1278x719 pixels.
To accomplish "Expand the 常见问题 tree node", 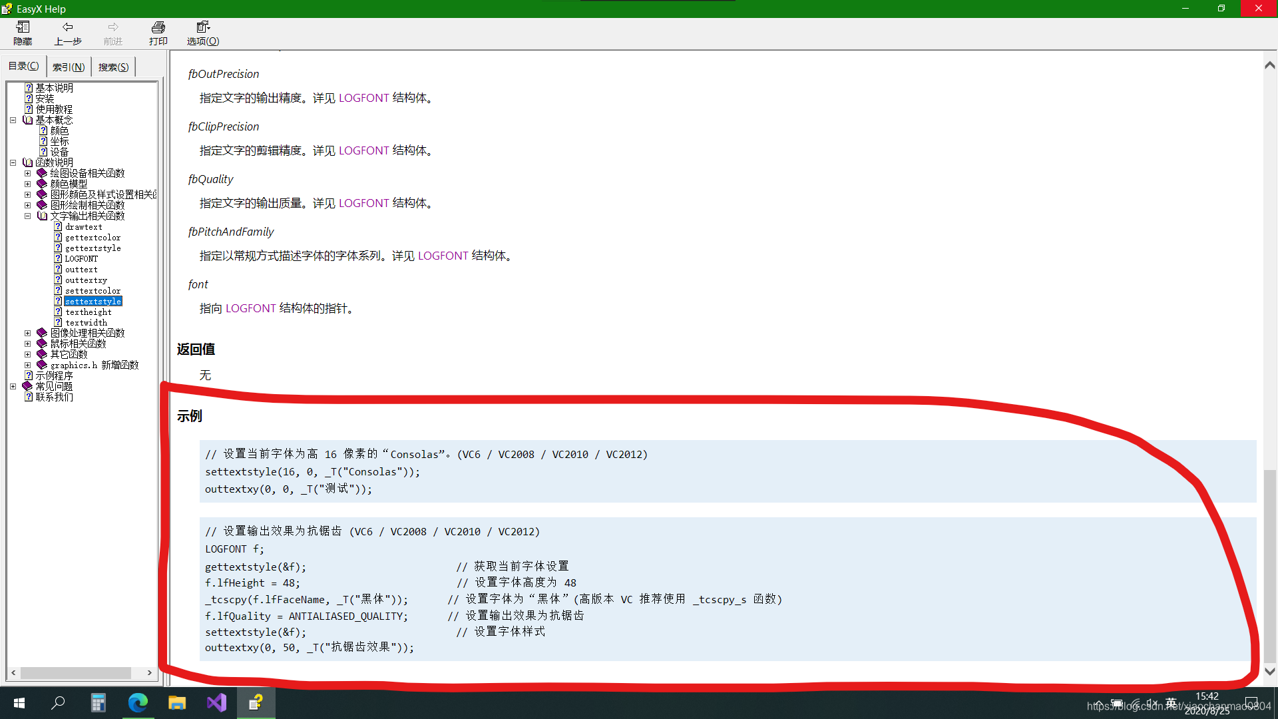I will 13,385.
